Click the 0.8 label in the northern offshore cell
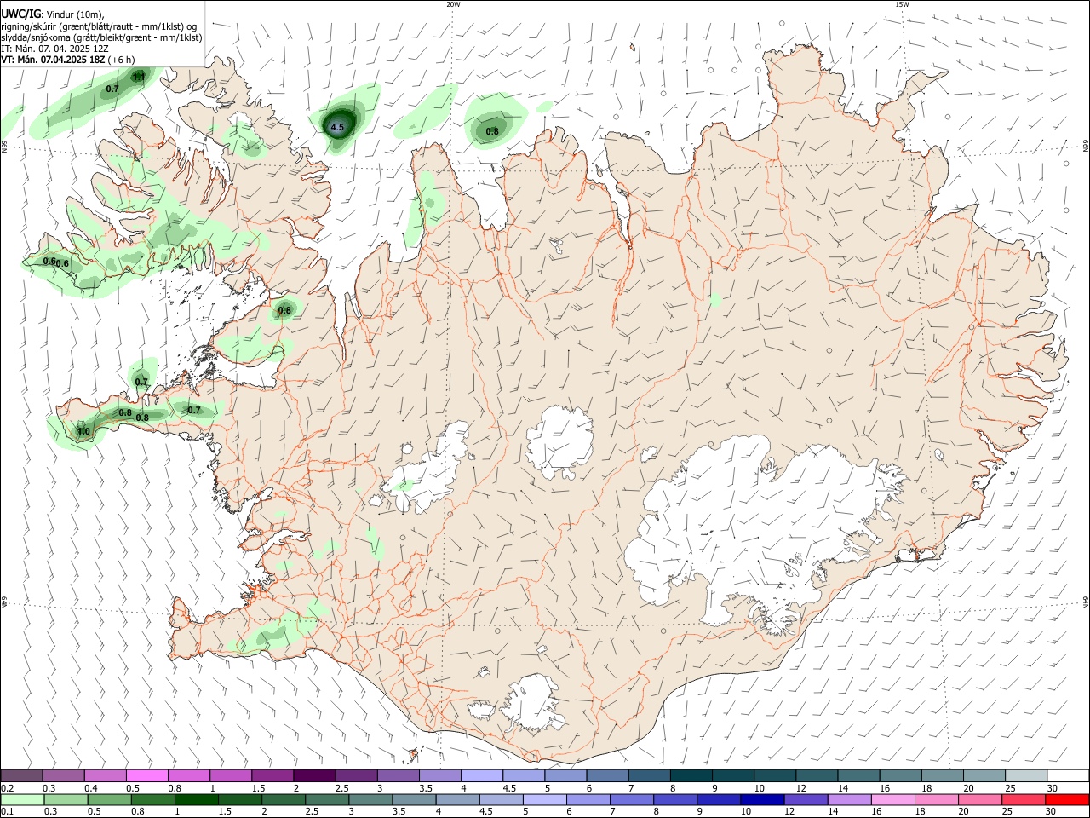Screen dimensions: 1090x818 pos(492,131)
